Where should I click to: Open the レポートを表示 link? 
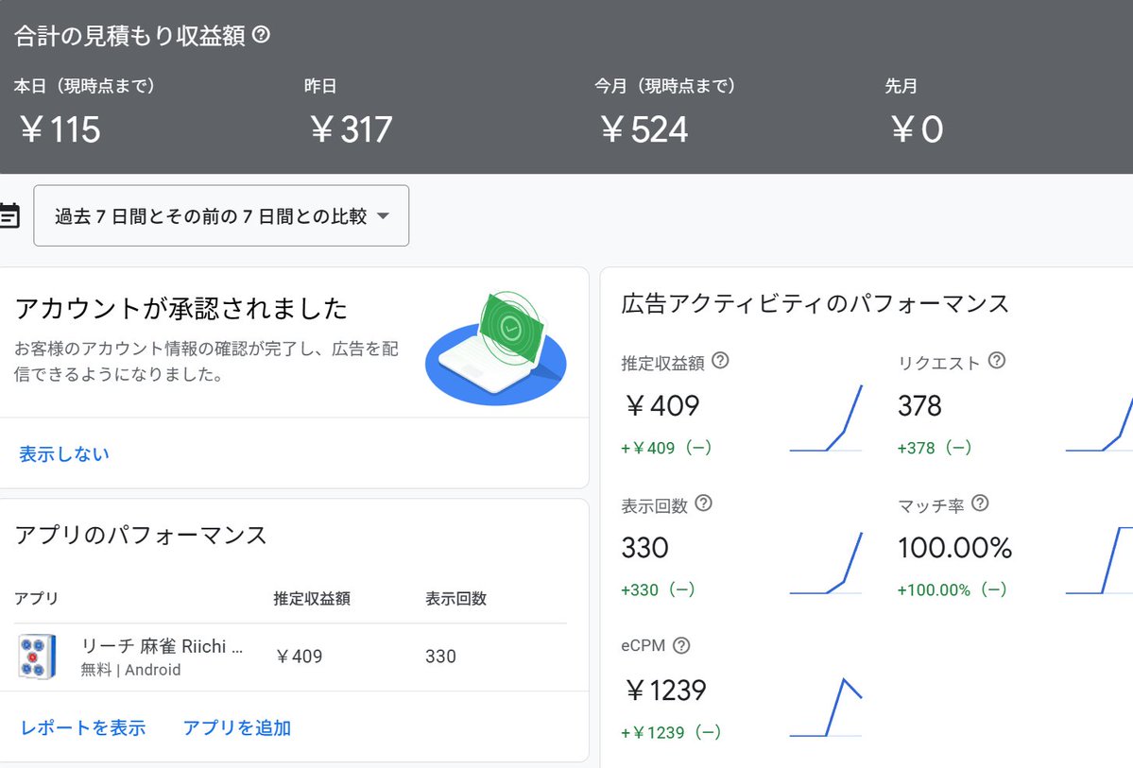pyautogui.click(x=83, y=727)
